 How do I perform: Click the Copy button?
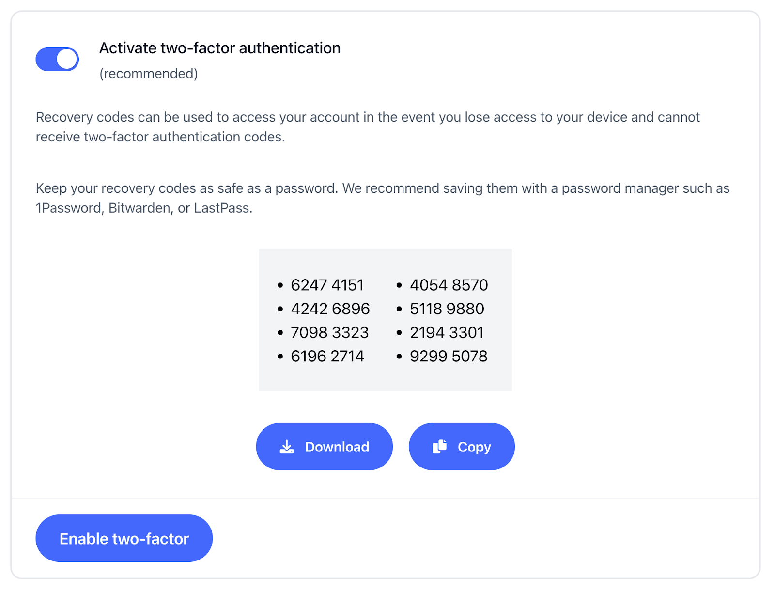point(461,446)
